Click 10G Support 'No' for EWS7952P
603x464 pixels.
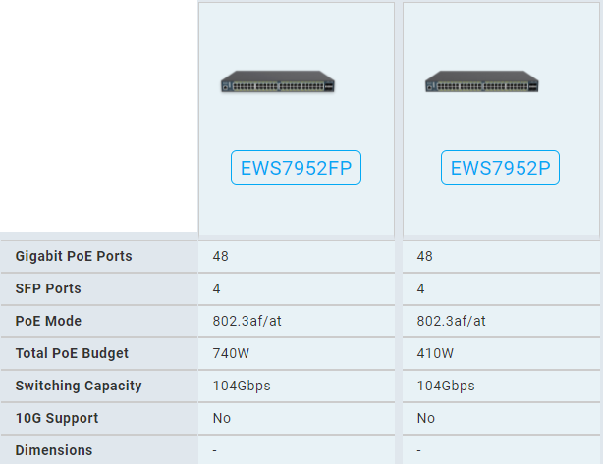(x=426, y=418)
